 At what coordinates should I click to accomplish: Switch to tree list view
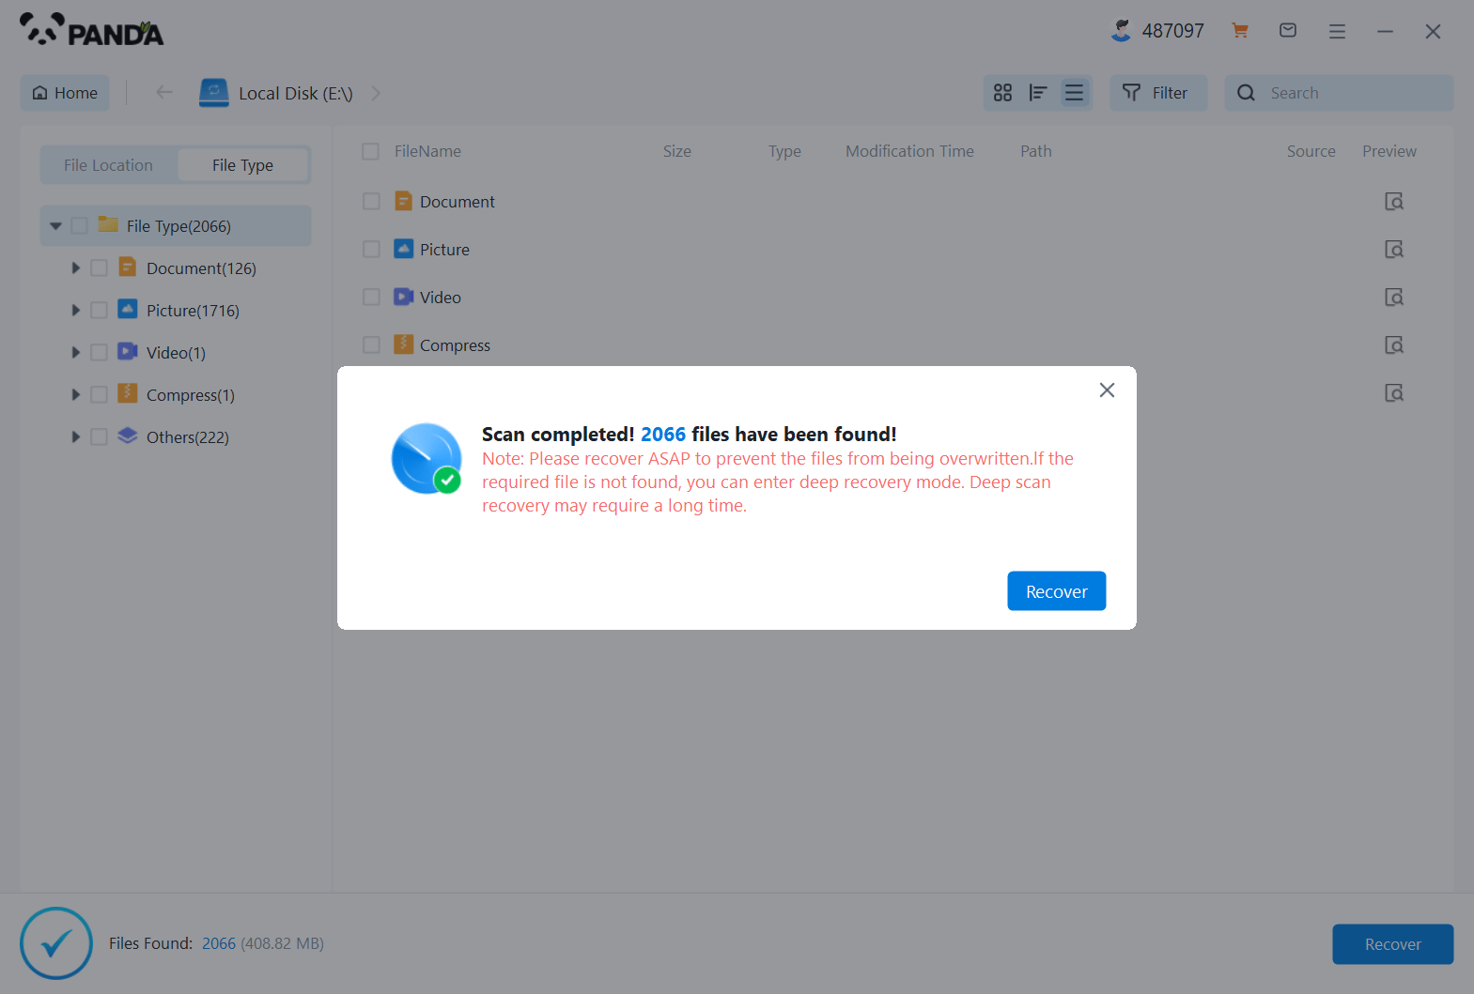pyautogui.click(x=1038, y=93)
